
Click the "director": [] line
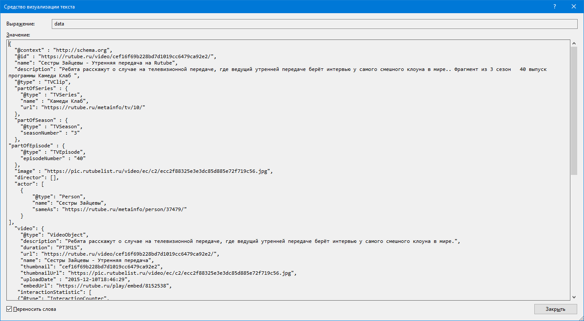pos(37,177)
